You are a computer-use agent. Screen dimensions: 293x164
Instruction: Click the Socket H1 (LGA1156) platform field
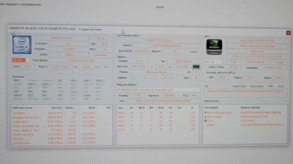click(x=81, y=61)
